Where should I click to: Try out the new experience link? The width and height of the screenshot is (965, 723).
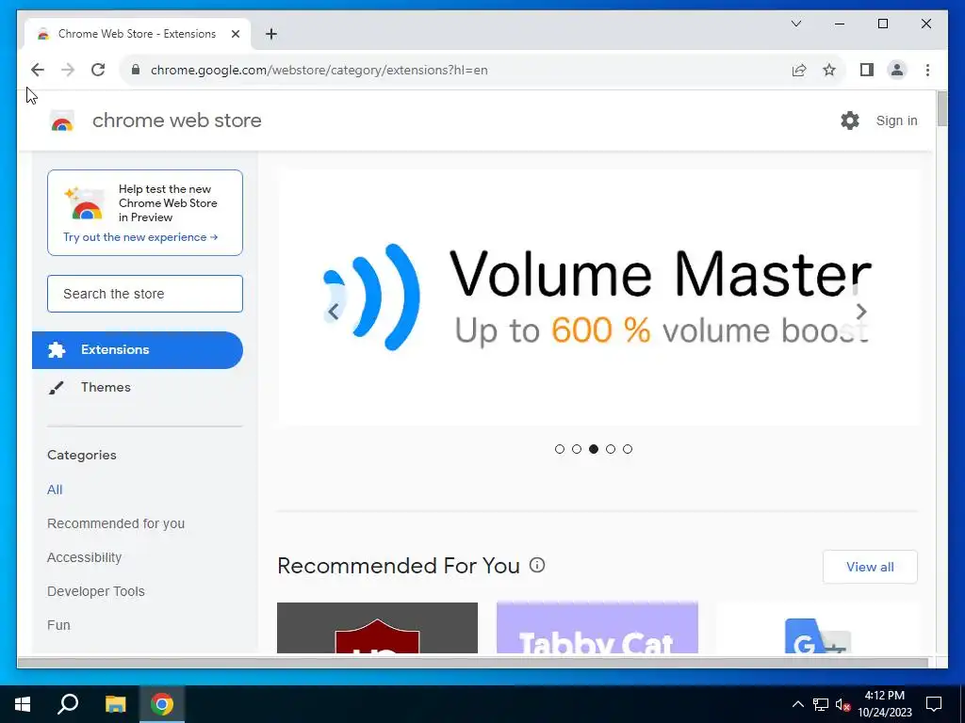(140, 237)
